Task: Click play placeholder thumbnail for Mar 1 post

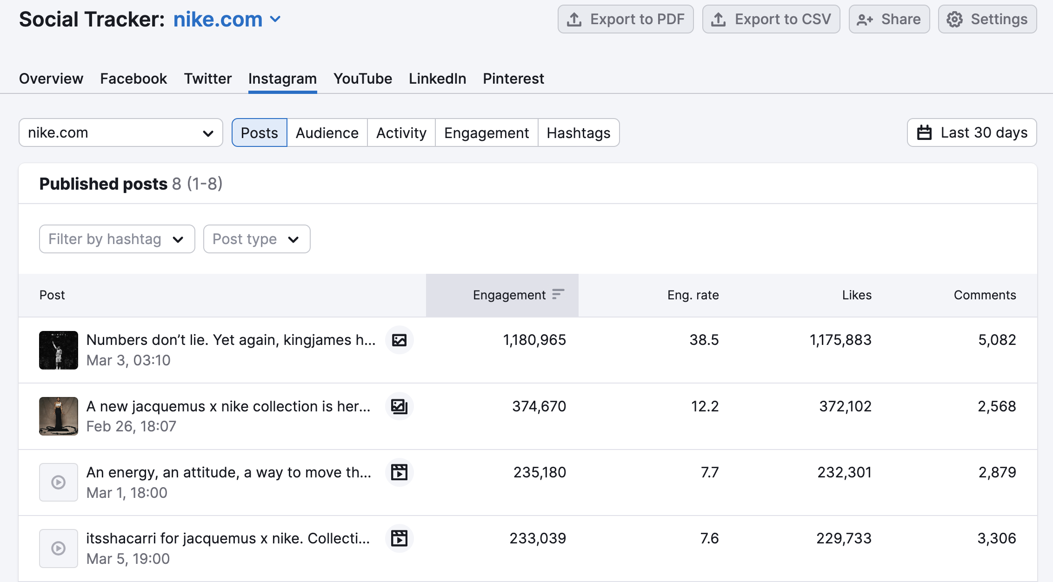Action: [x=59, y=483]
